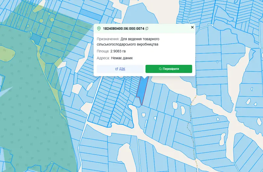This screenshot has height=172, width=263.
Task: Click the cadastral number text 1824080400:06:000:0074
Action: tap(124, 29)
